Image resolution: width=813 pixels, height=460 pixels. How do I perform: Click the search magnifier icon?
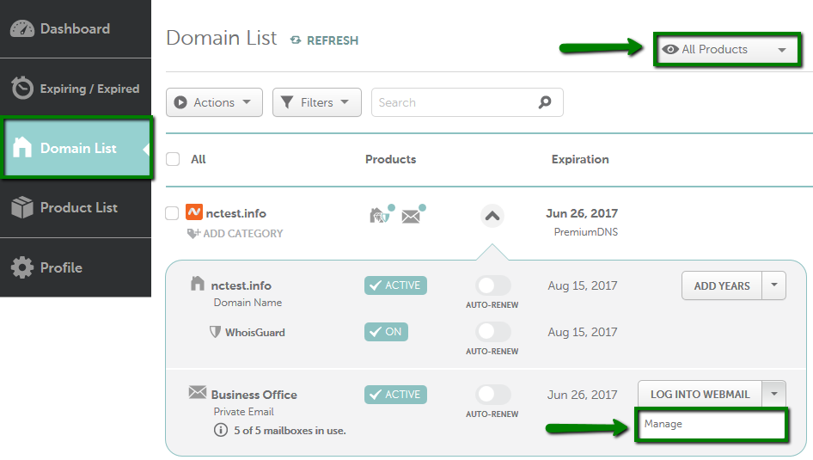click(544, 102)
